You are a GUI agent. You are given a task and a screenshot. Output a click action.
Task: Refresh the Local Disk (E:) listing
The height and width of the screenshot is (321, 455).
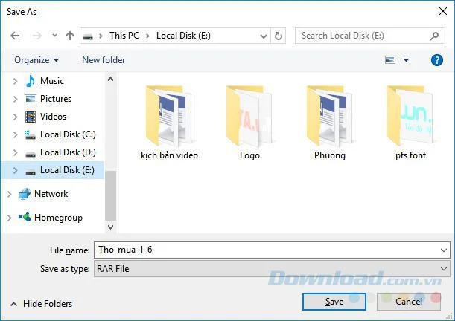coord(279,36)
